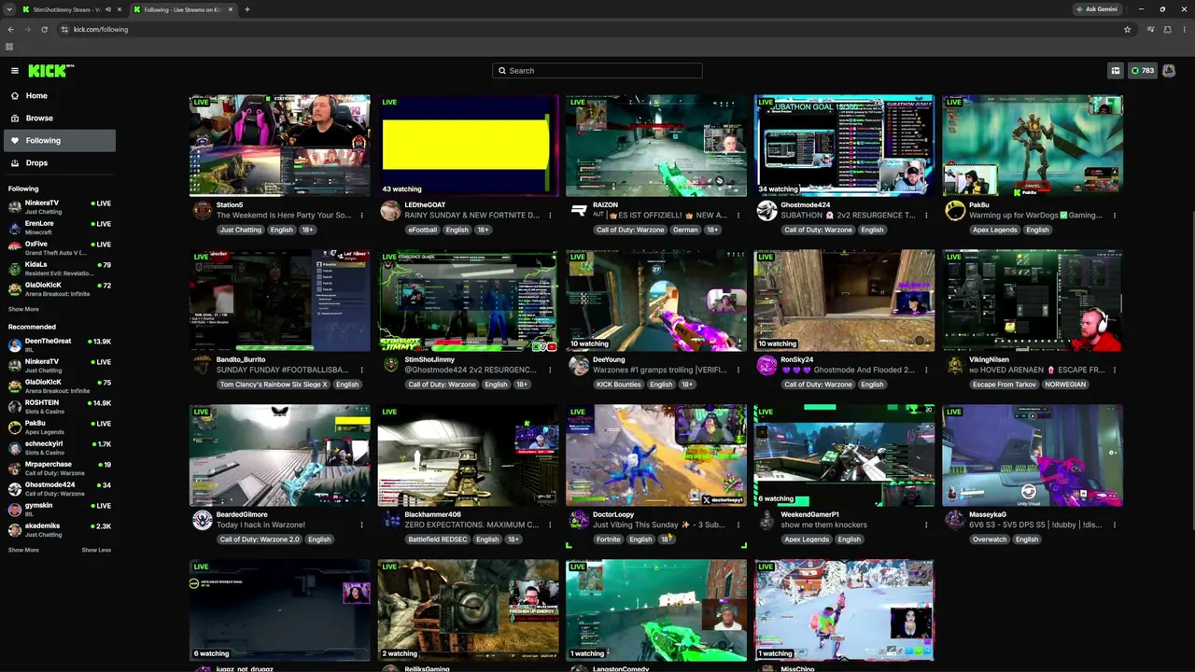Viewport: 1195px width, 672px height.
Task: Select the Following - Live Streams browser tab
Action: 183,9
